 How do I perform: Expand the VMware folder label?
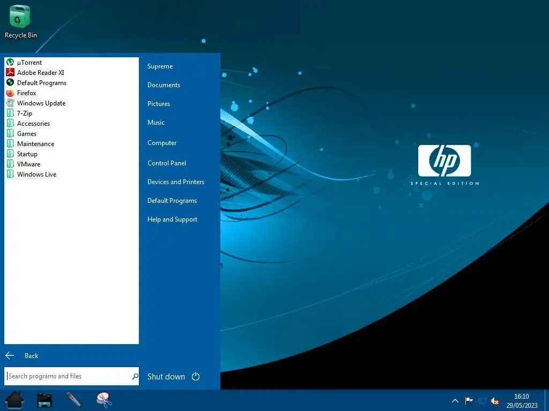pyautogui.click(x=29, y=164)
